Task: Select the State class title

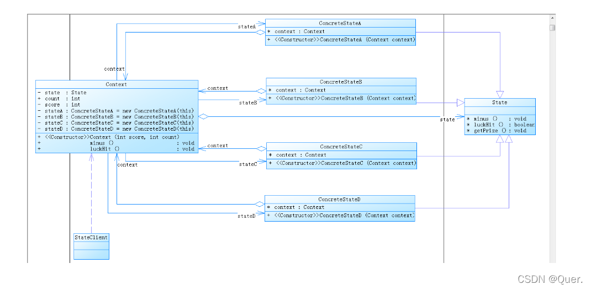Action: coord(500,103)
